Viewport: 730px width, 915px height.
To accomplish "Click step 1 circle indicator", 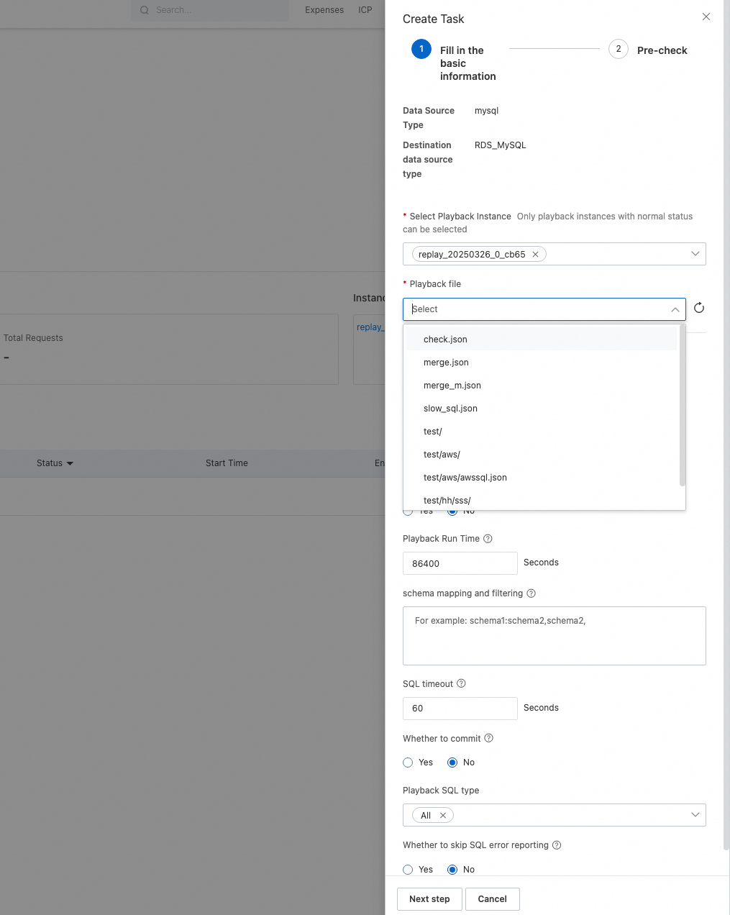I will 421,49.
